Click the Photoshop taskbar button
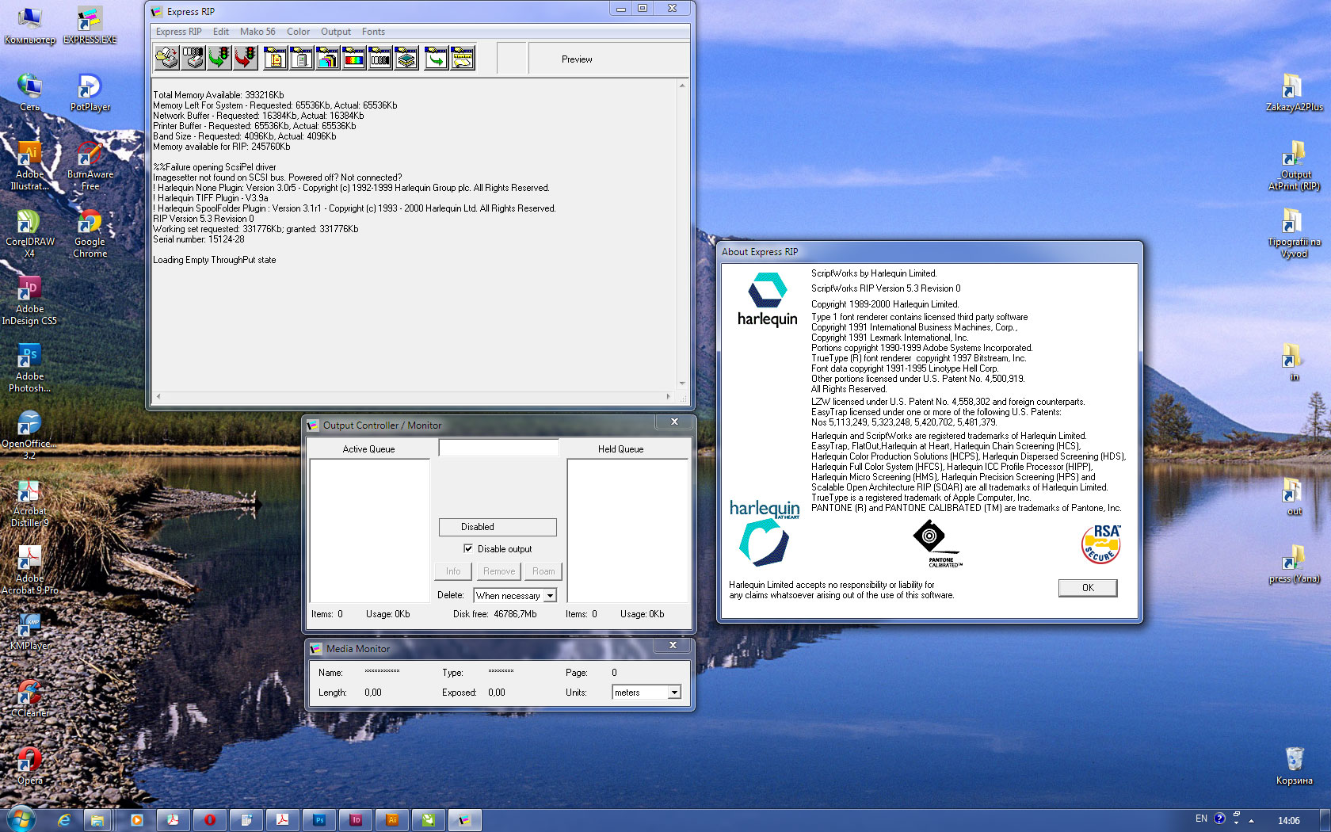This screenshot has width=1331, height=832. [x=319, y=820]
